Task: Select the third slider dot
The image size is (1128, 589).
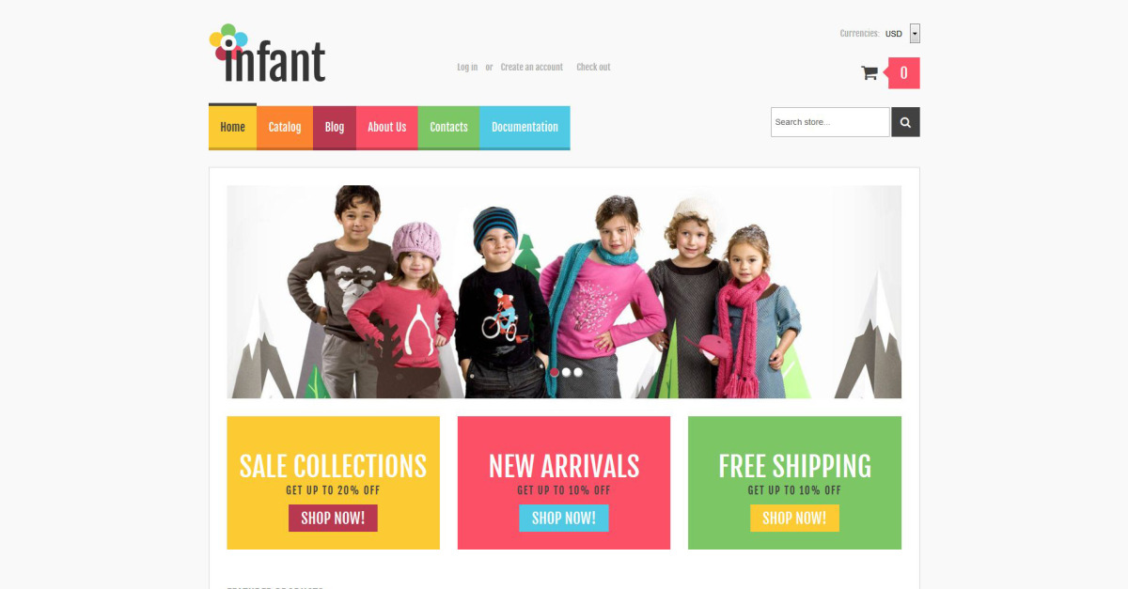Action: (578, 372)
